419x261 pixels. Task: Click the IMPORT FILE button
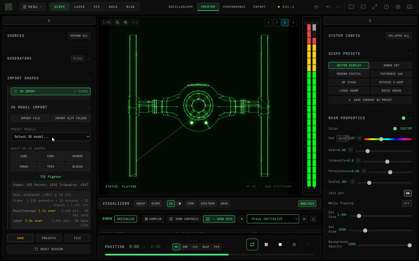[30, 118]
